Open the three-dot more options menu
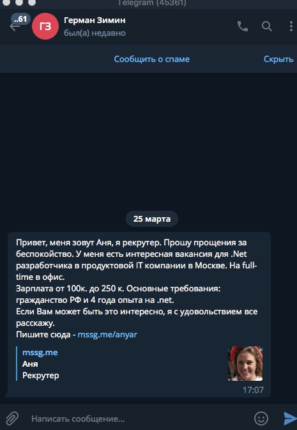 [291, 26]
